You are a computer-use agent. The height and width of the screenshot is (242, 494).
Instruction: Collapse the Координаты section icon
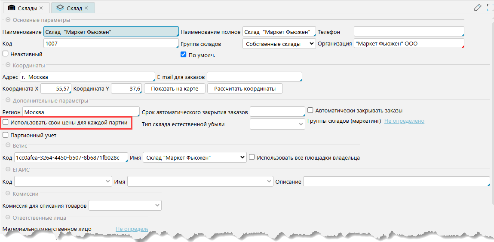point(8,65)
